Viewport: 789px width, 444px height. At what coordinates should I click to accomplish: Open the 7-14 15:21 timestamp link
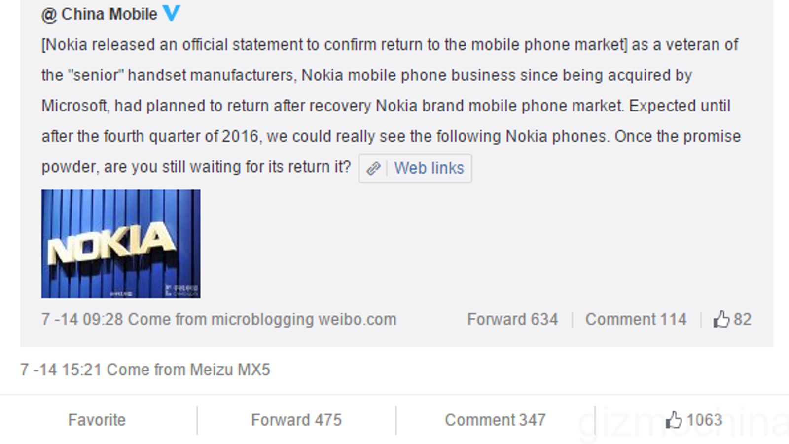pos(61,370)
